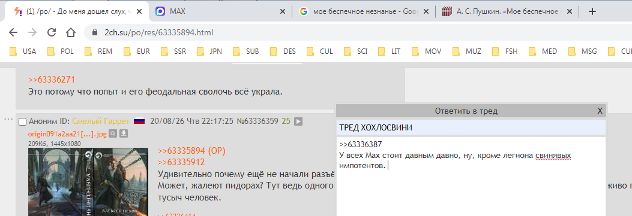Click the play arrow icon after reply count
Viewport: 632px width, 216px height.
(x=298, y=121)
